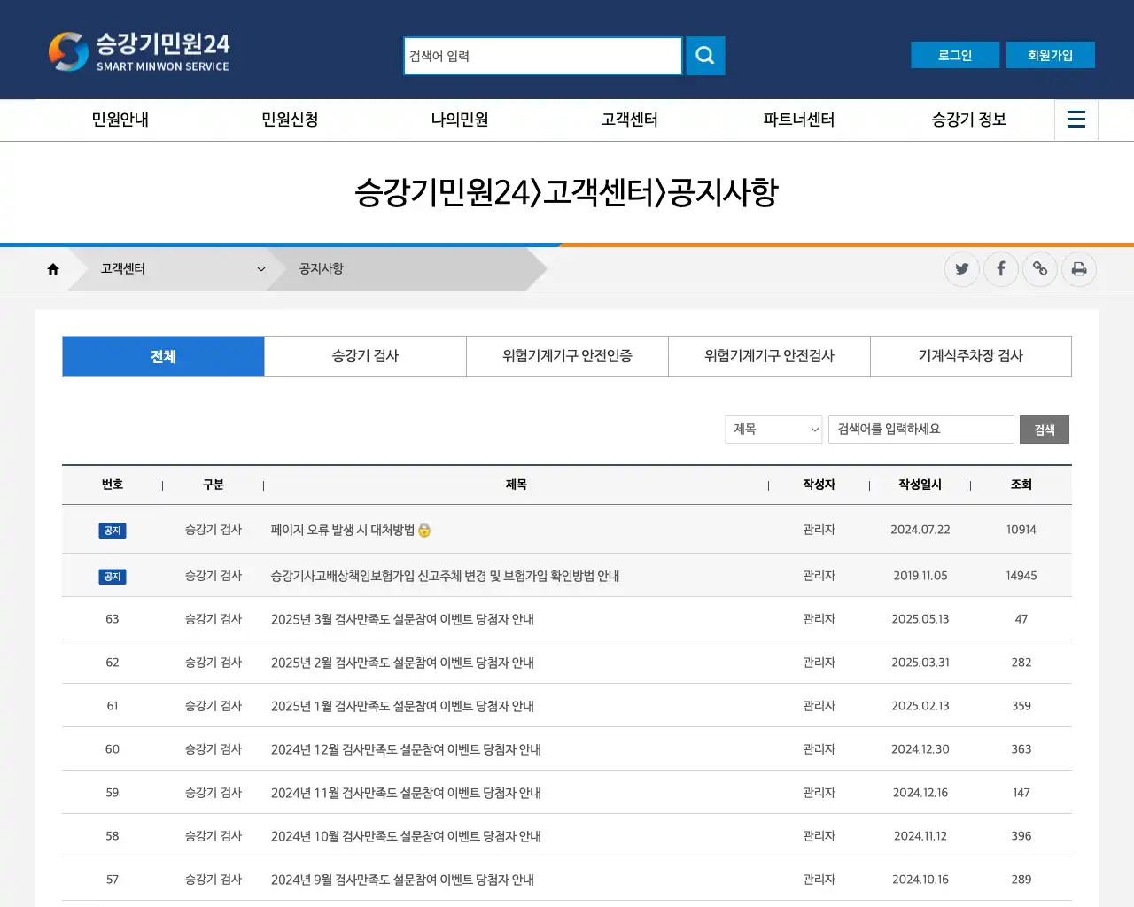This screenshot has width=1134, height=907.
Task: Open 2024년 10월 검사만족도 당첨자 안내
Action: (x=406, y=836)
